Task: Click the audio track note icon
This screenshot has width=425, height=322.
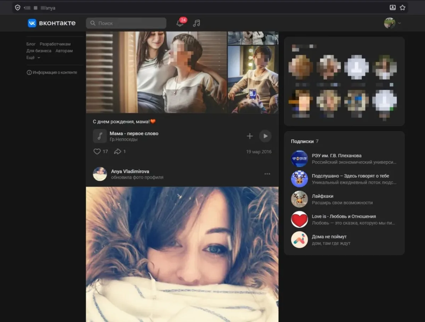Action: [100, 136]
